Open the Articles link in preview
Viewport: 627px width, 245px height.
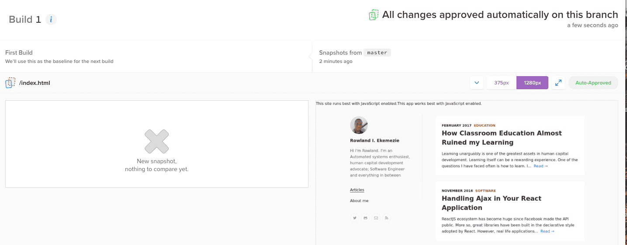point(357,190)
